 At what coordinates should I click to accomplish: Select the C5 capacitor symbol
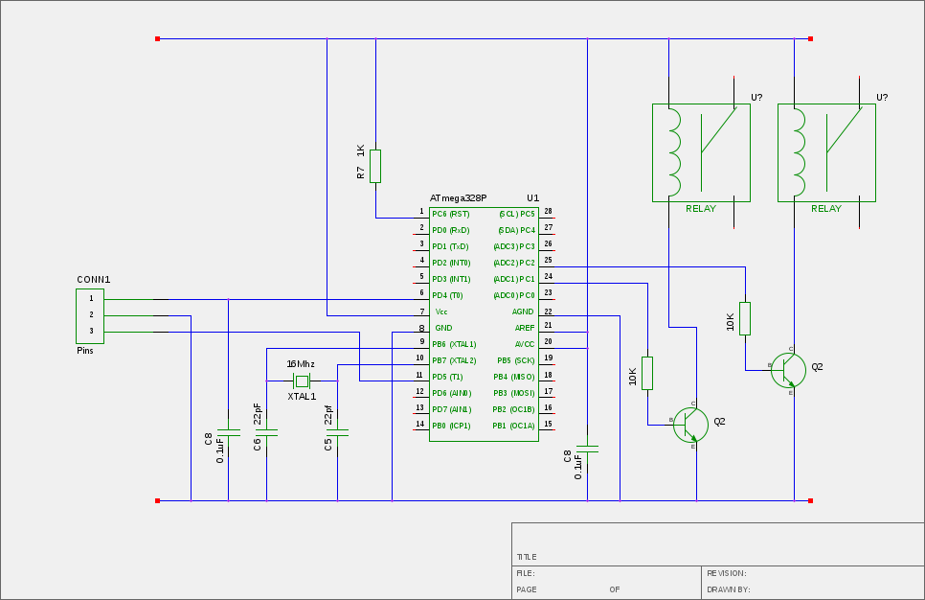click(x=337, y=433)
